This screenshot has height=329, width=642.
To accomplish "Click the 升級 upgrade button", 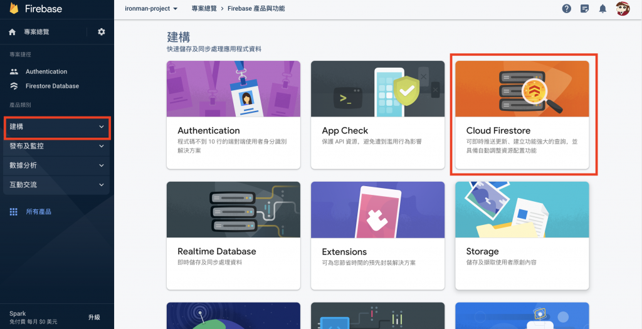I will [94, 317].
